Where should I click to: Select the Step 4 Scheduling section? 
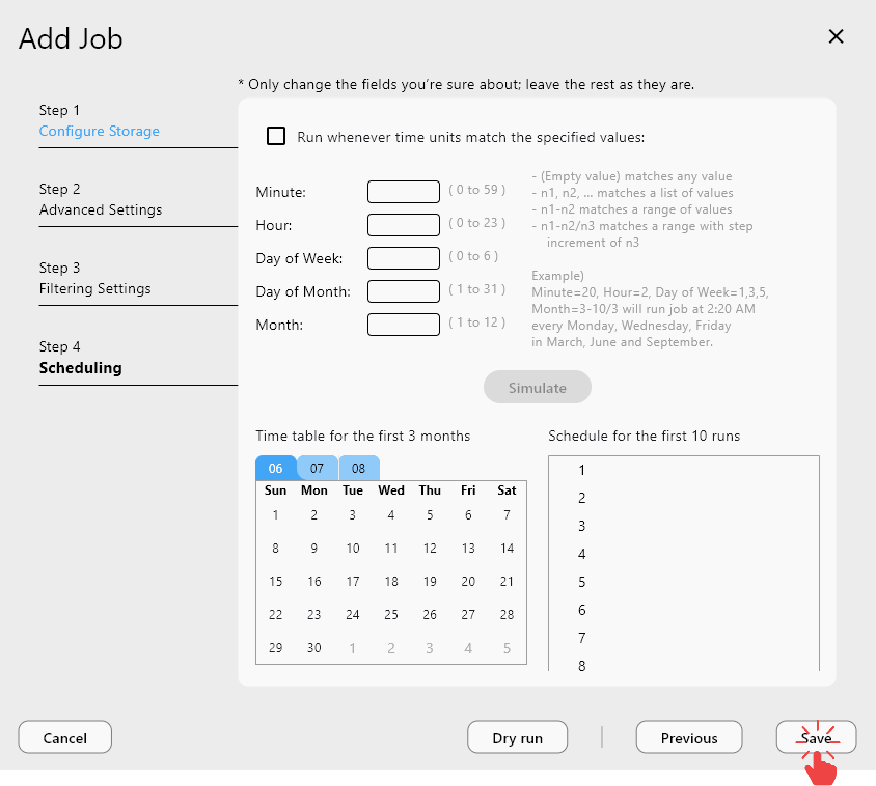click(x=80, y=368)
